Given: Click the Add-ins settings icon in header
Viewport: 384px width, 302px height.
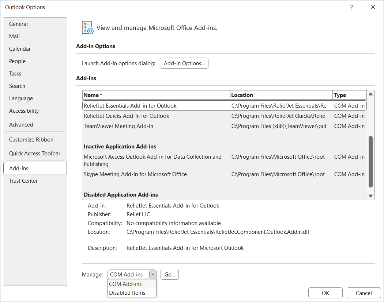Looking at the screenshot, I should [88, 28].
